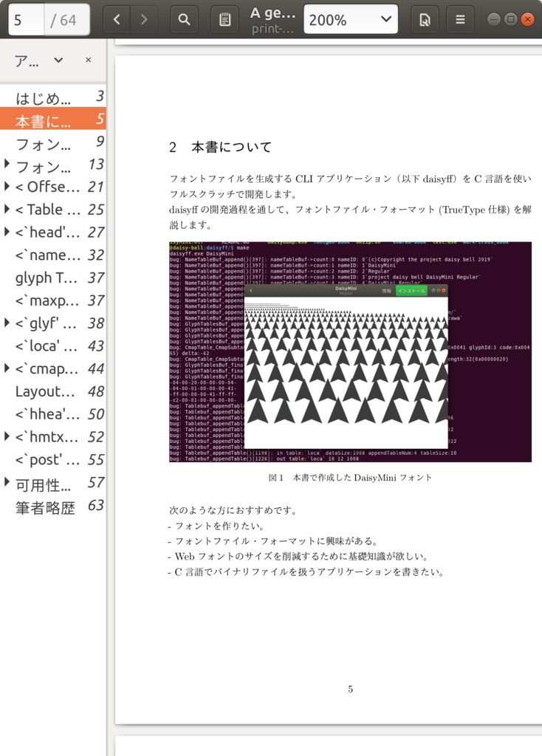Expand the 'フォン...' page 13 outline entry
The image size is (542, 756).
(x=7, y=163)
